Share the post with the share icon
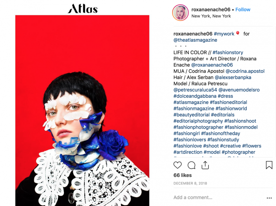 (205, 165)
